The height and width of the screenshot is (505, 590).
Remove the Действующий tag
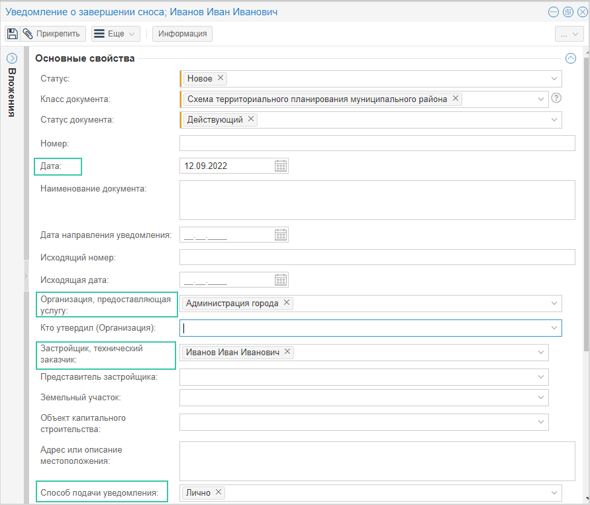click(250, 119)
